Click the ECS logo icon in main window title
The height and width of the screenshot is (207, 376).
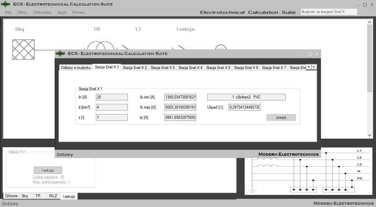6,4
